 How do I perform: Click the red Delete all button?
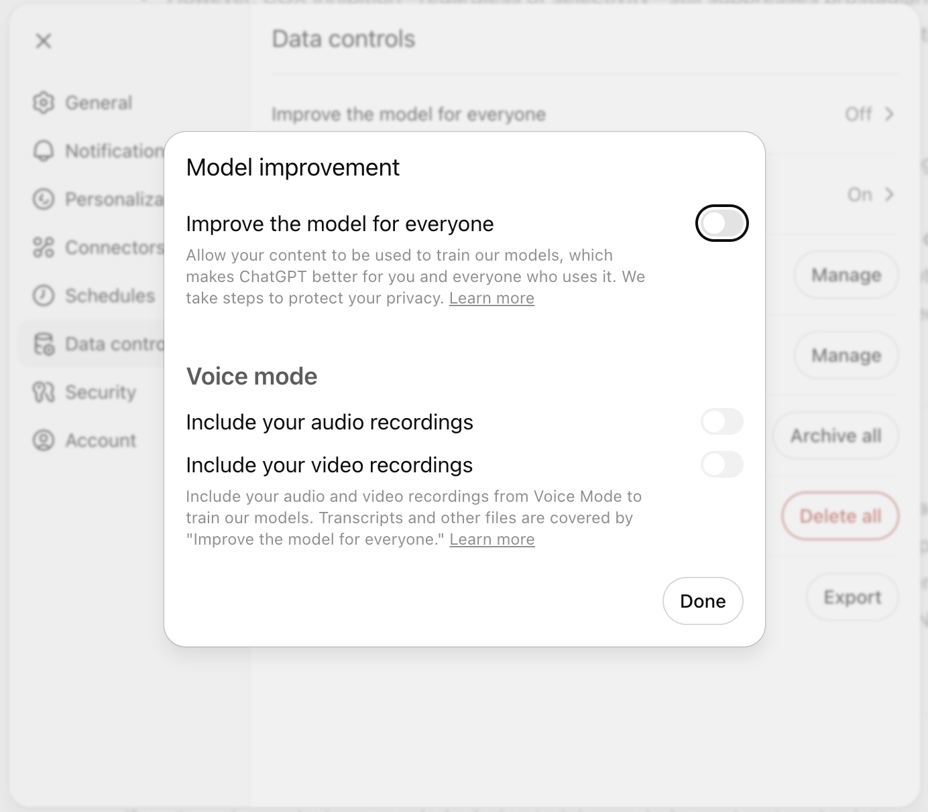(839, 516)
